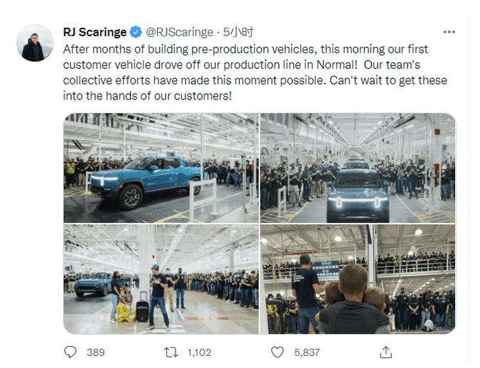Click the reply speech bubble icon
The width and height of the screenshot is (480, 368).
tap(70, 352)
